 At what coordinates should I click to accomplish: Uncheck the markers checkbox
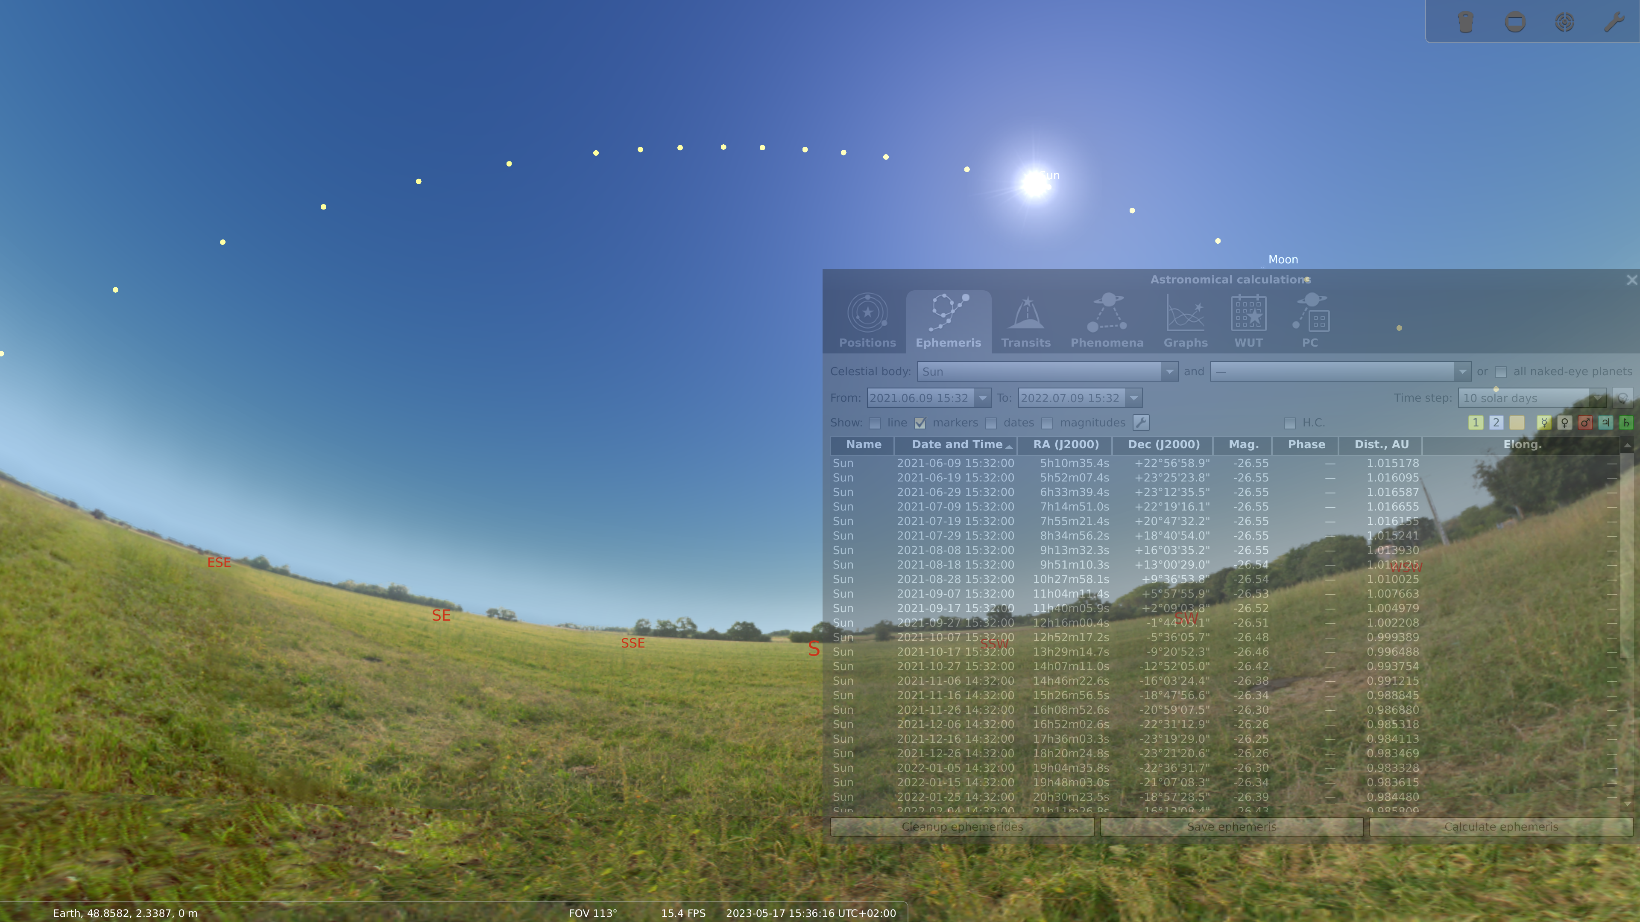click(x=920, y=423)
